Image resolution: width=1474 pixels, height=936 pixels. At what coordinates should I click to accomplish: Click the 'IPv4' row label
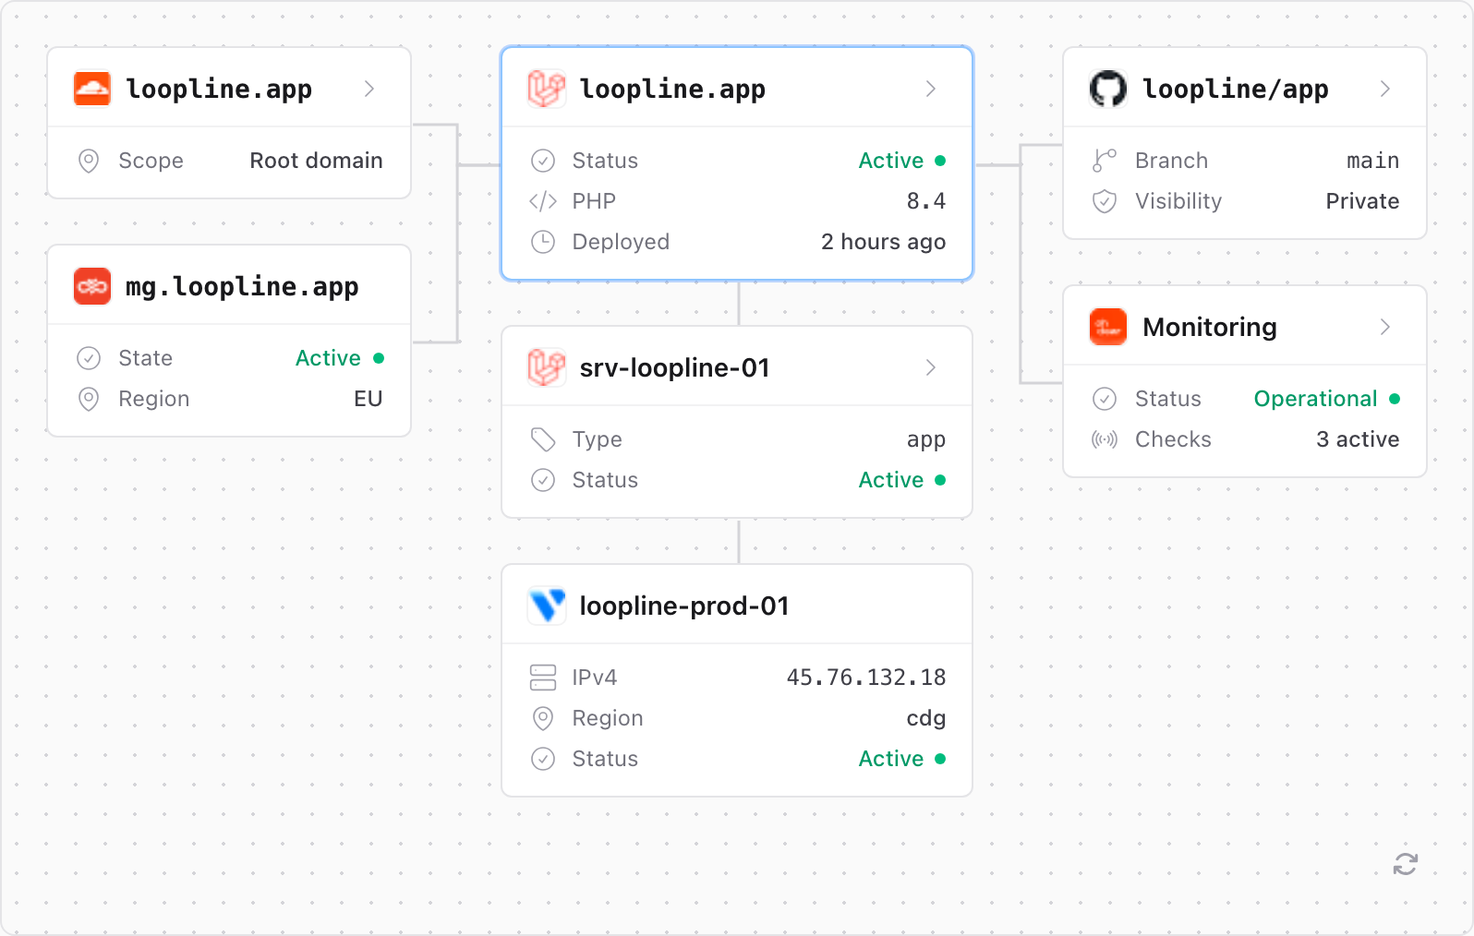click(595, 678)
